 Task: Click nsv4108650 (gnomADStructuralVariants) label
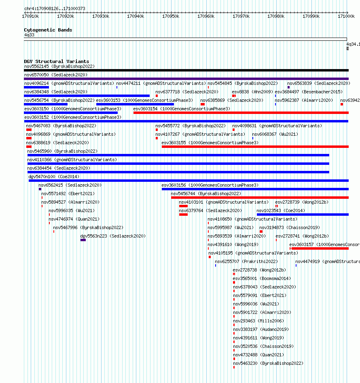pos(253,219)
